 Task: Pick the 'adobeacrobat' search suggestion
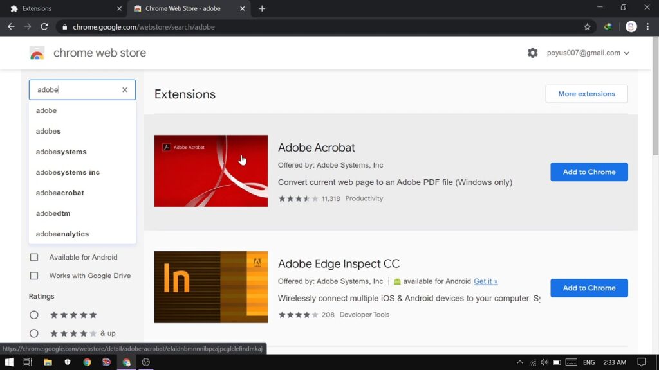pos(82,193)
